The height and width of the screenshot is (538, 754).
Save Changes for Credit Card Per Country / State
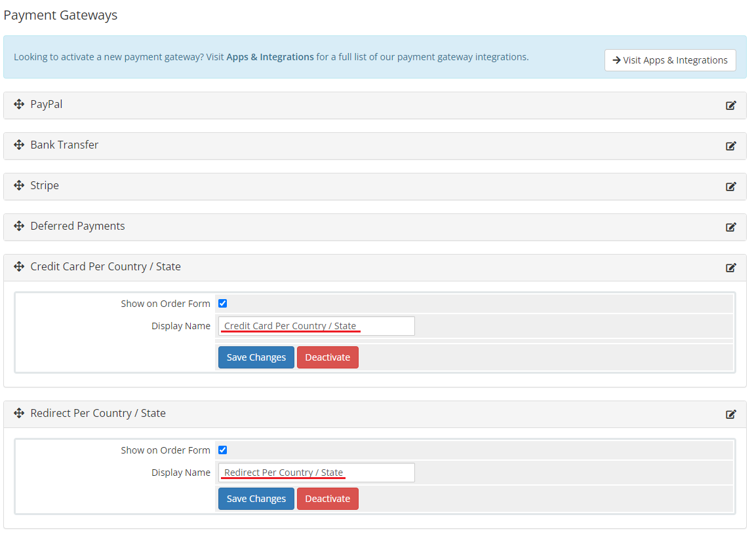tap(256, 357)
